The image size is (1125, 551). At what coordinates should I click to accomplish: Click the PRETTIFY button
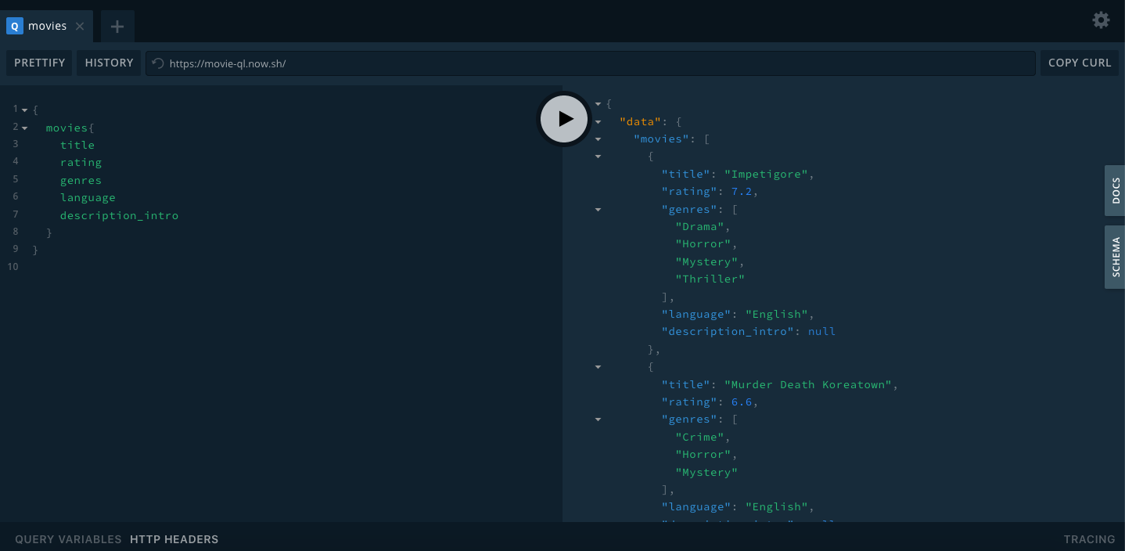click(x=39, y=63)
